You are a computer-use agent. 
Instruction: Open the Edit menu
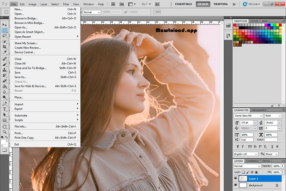(x=22, y=4)
